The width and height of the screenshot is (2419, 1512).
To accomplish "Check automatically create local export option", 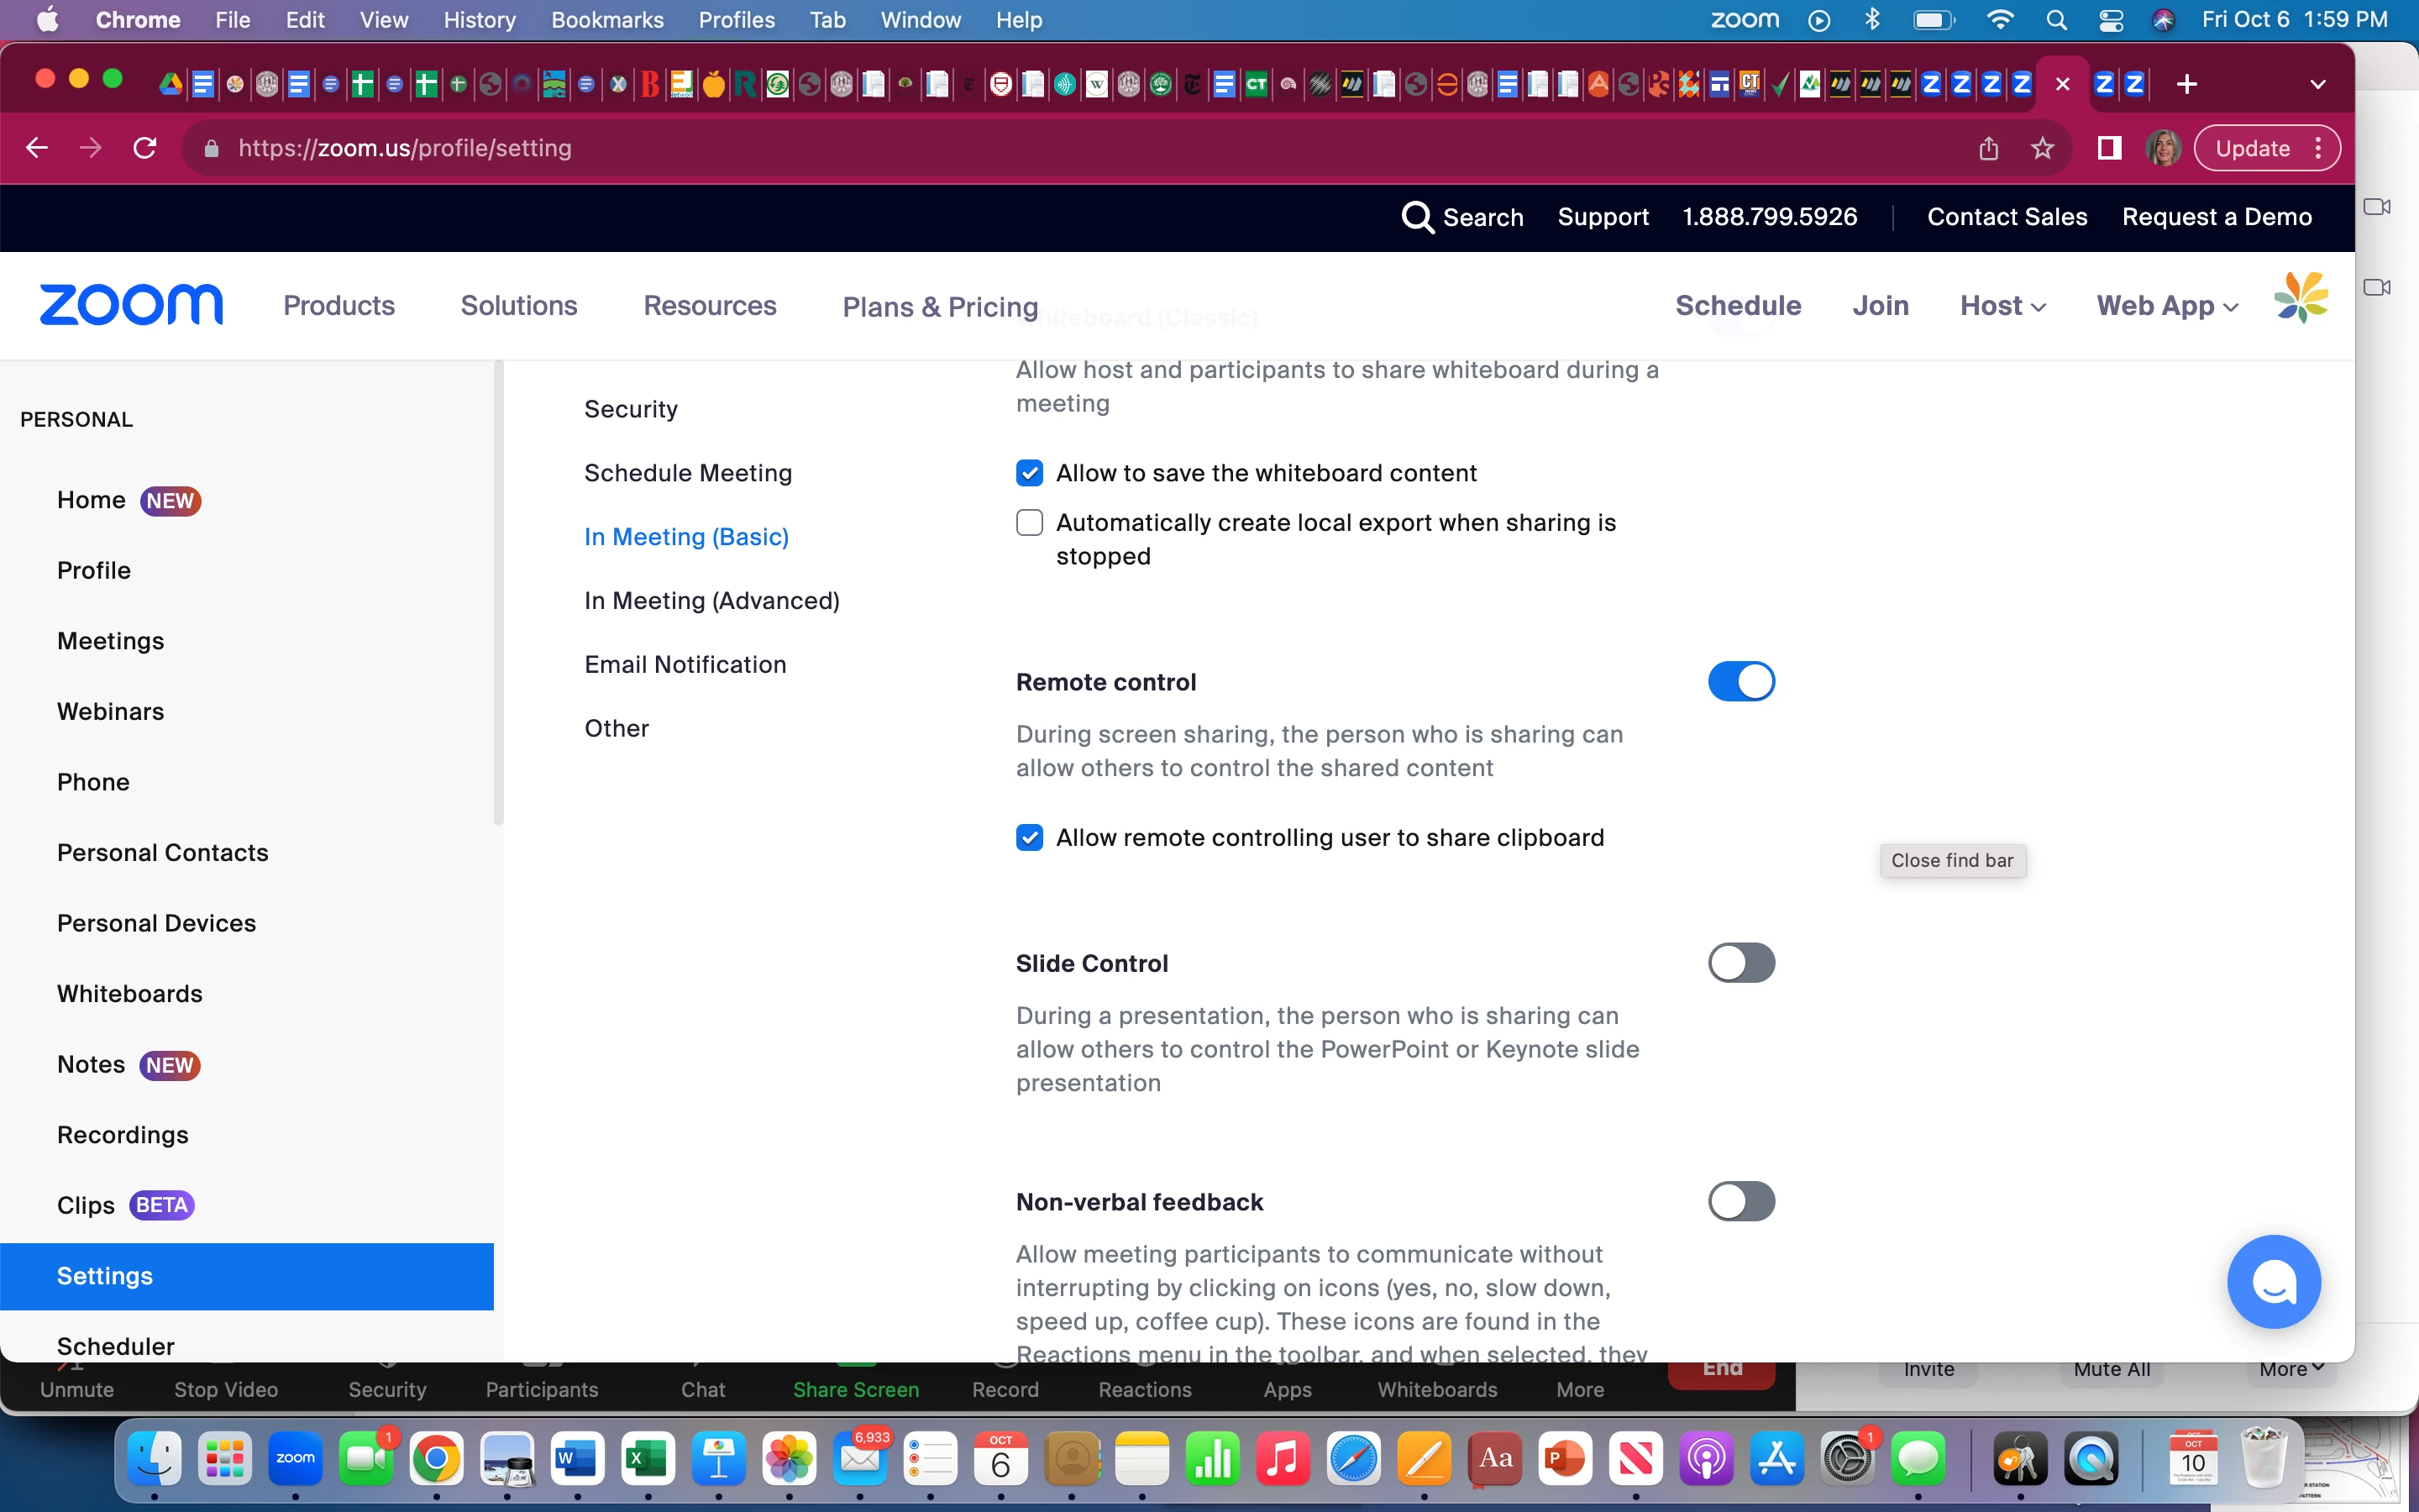I will point(1030,523).
